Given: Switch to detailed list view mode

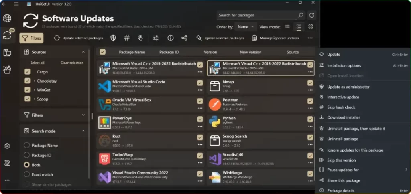Looking at the screenshot, I should coord(299,27).
